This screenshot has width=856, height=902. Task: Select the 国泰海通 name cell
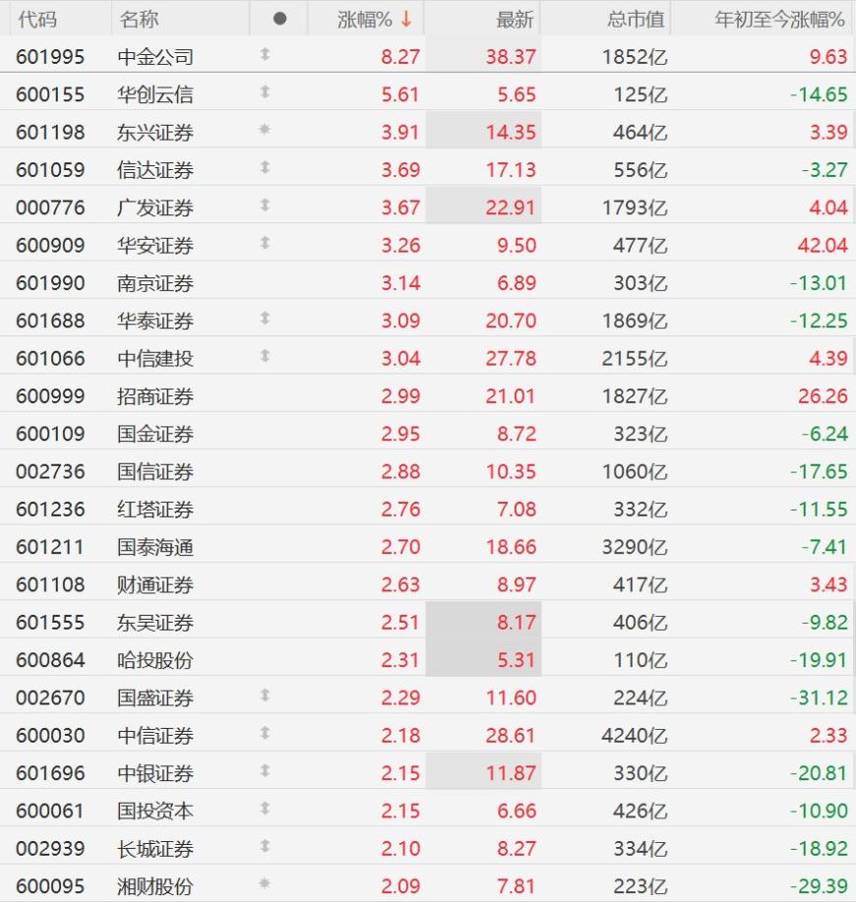click(155, 547)
